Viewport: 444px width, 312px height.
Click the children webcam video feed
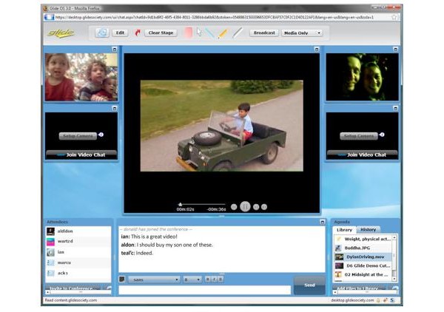81,77
